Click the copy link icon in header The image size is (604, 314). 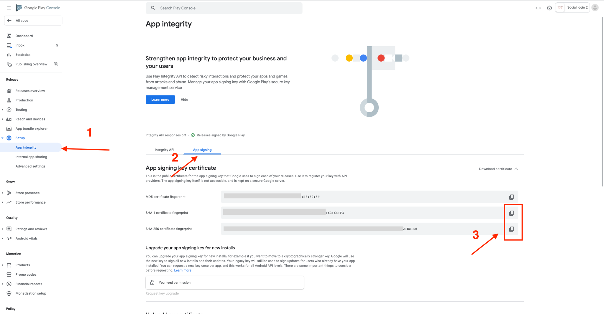[x=538, y=8]
